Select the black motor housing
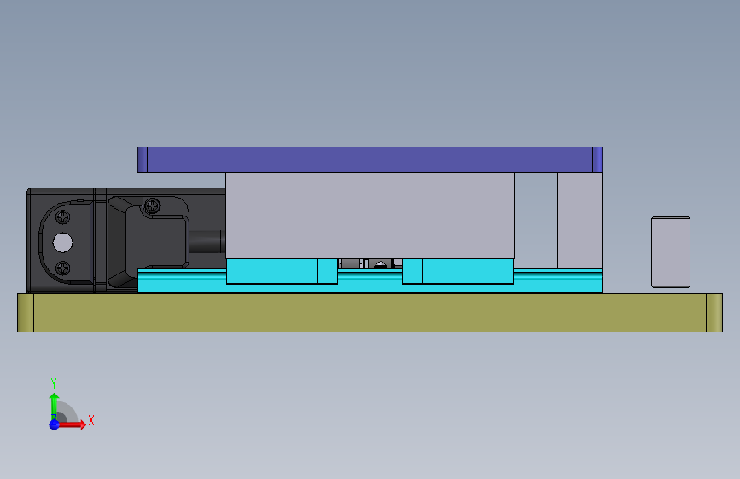 pos(125,240)
